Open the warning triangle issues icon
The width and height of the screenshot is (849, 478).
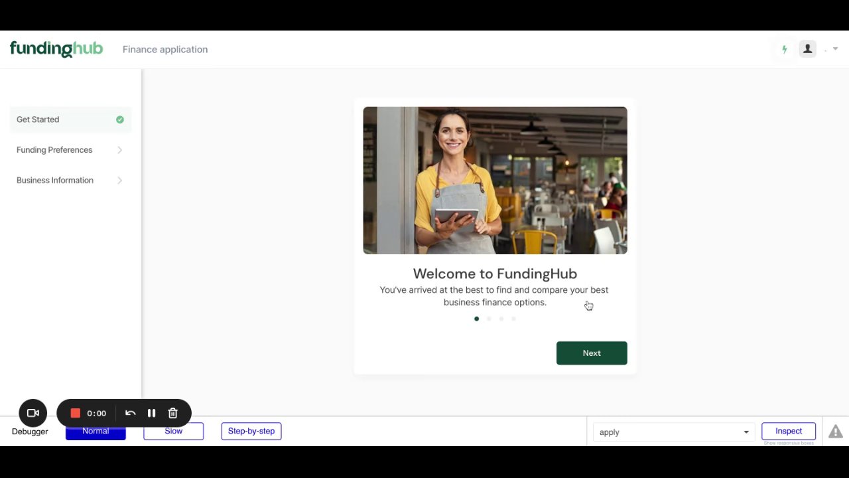point(836,432)
